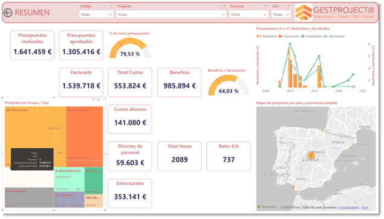Select the Total Horas card
The width and height of the screenshot is (384, 219).
pyautogui.click(x=179, y=156)
